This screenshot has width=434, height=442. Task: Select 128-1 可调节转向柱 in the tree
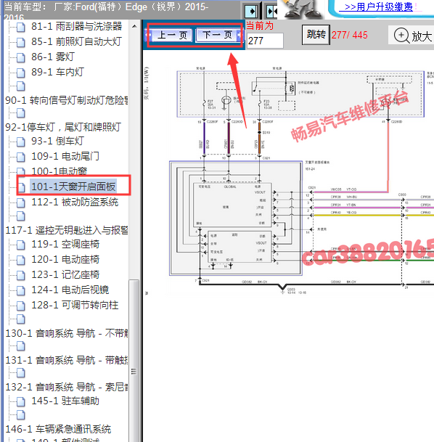pos(75,305)
